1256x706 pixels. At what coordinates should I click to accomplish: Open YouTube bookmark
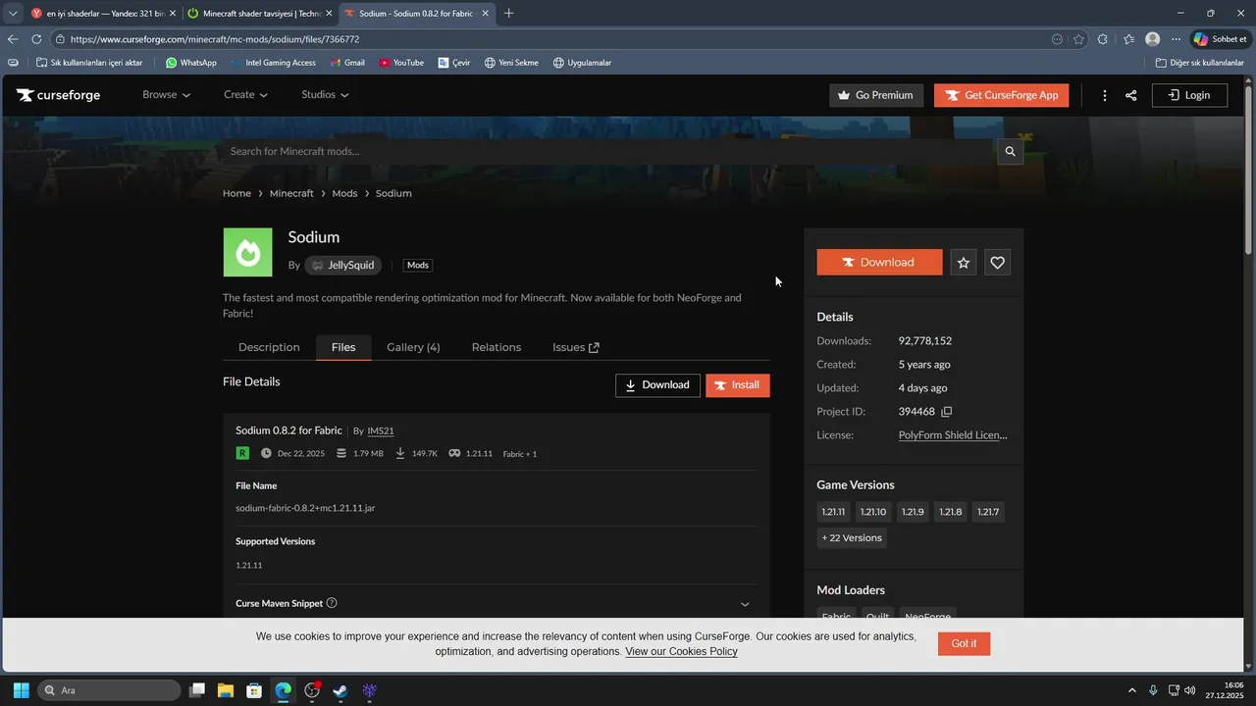click(x=401, y=63)
